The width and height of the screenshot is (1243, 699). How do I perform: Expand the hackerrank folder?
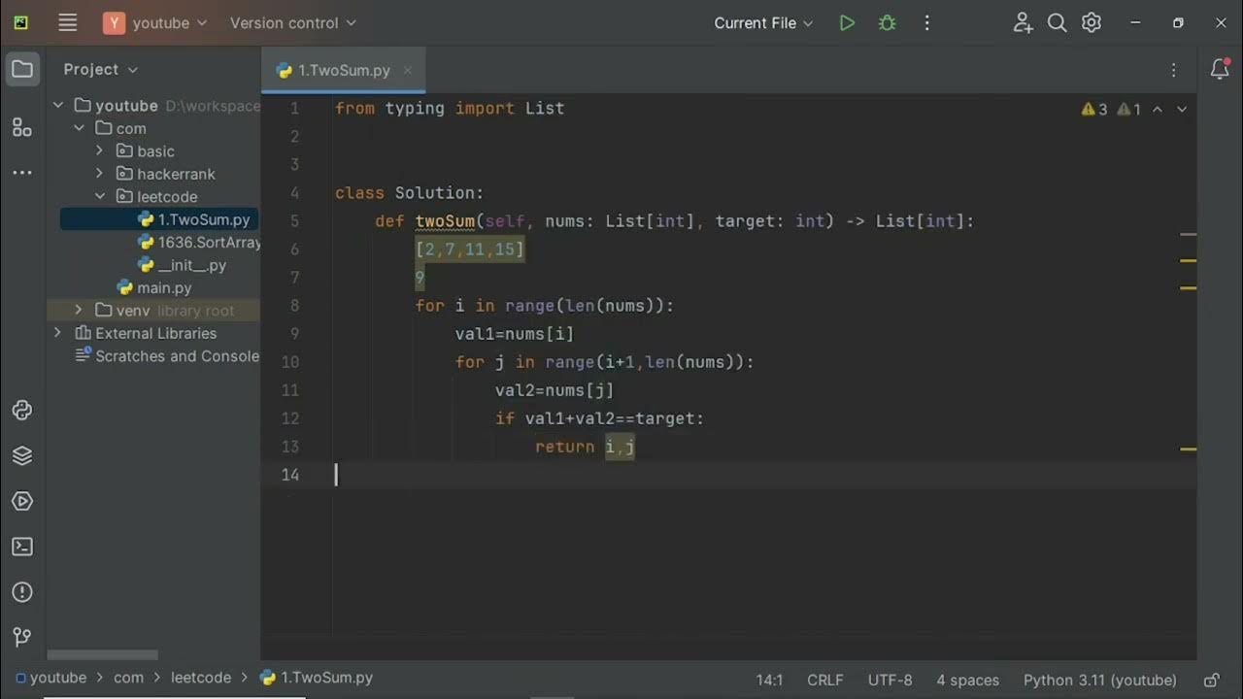coord(99,174)
